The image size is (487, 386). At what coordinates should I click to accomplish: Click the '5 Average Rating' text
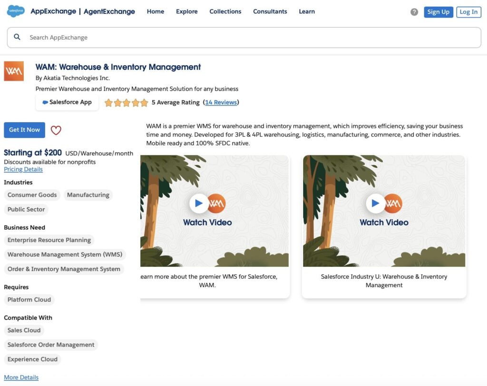pyautogui.click(x=175, y=102)
